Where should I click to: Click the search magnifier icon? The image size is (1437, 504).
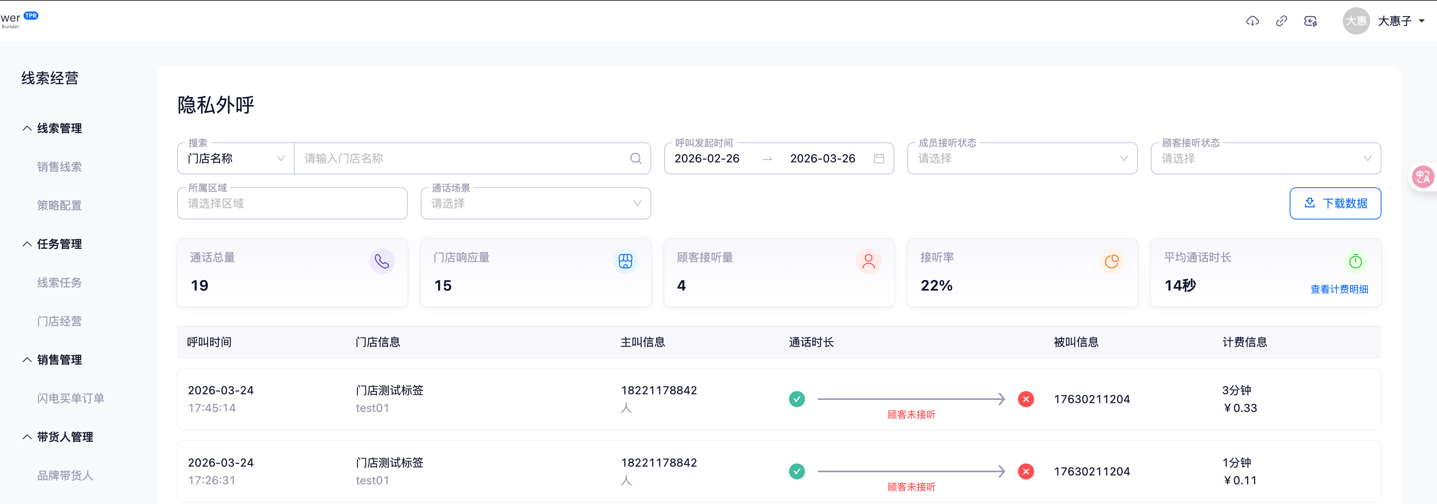click(x=636, y=159)
